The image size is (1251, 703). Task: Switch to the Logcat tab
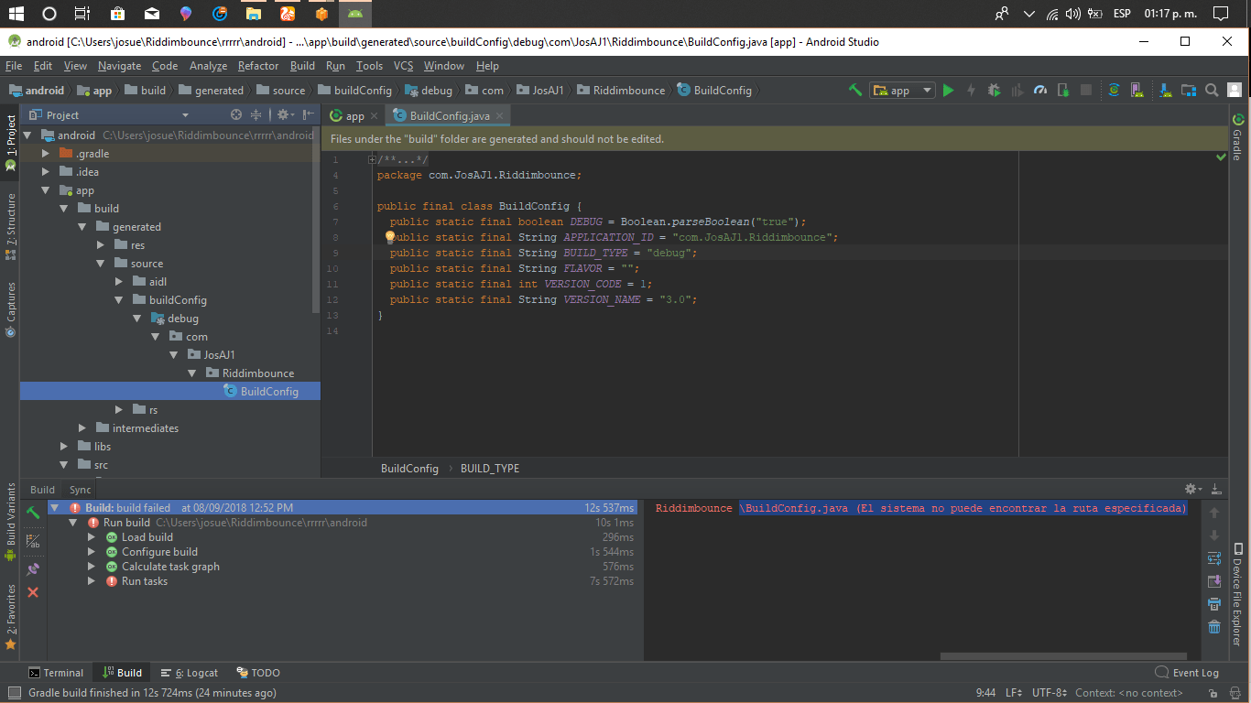pyautogui.click(x=189, y=672)
